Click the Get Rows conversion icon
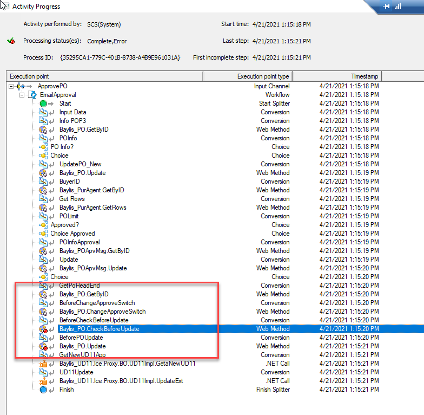Screen dimensions: 424x415 click(43, 199)
